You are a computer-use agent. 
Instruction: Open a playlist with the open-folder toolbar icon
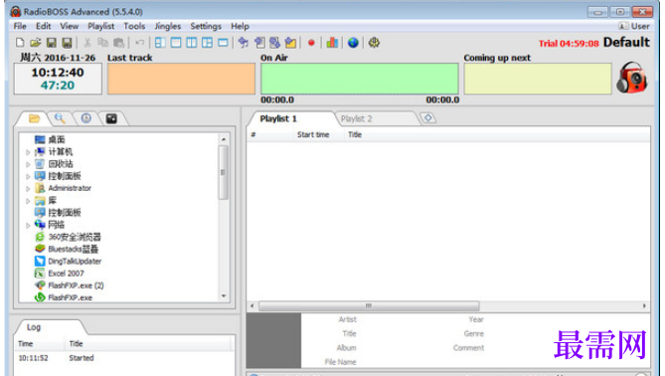click(36, 43)
